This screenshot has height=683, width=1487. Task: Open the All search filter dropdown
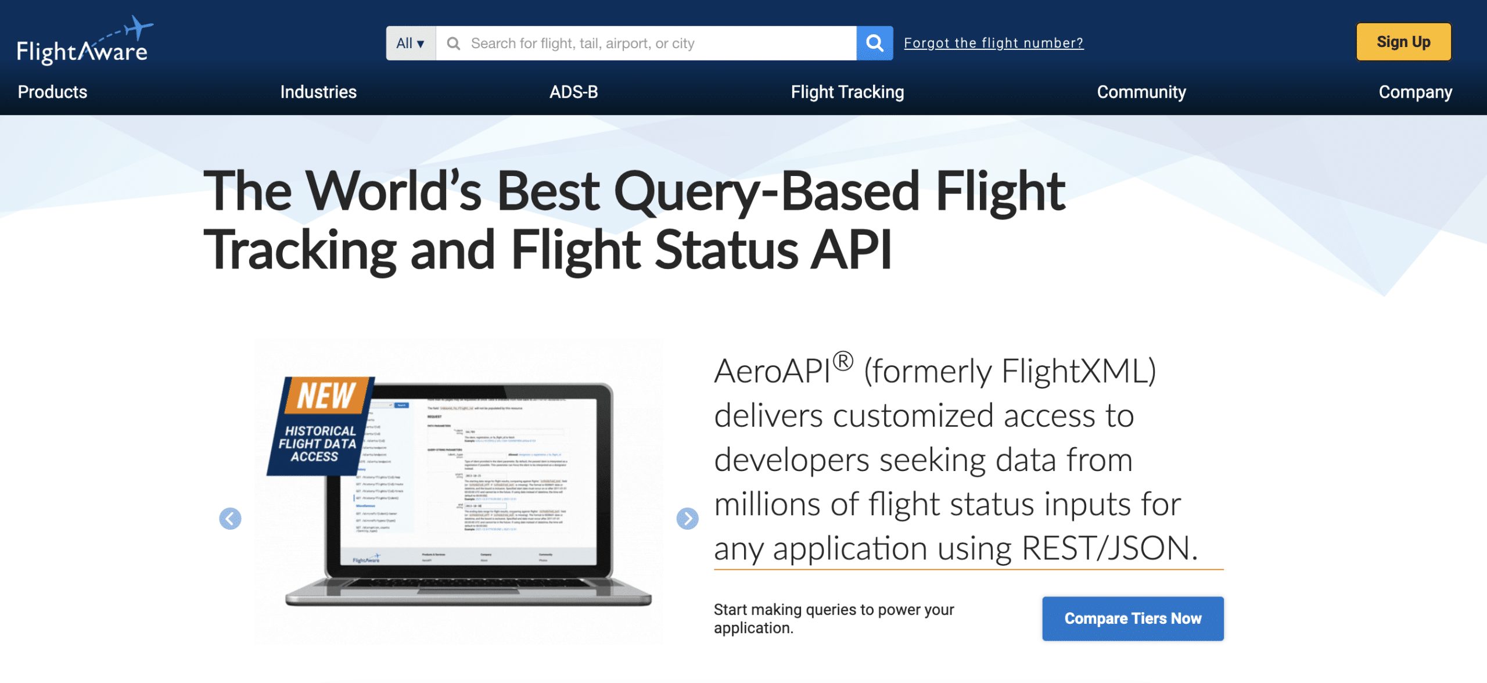pos(411,43)
